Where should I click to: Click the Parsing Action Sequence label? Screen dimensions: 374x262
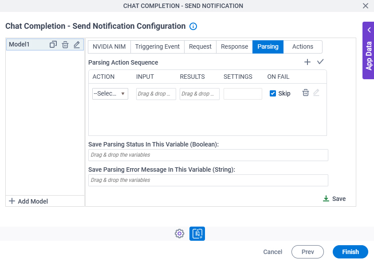[123, 62]
